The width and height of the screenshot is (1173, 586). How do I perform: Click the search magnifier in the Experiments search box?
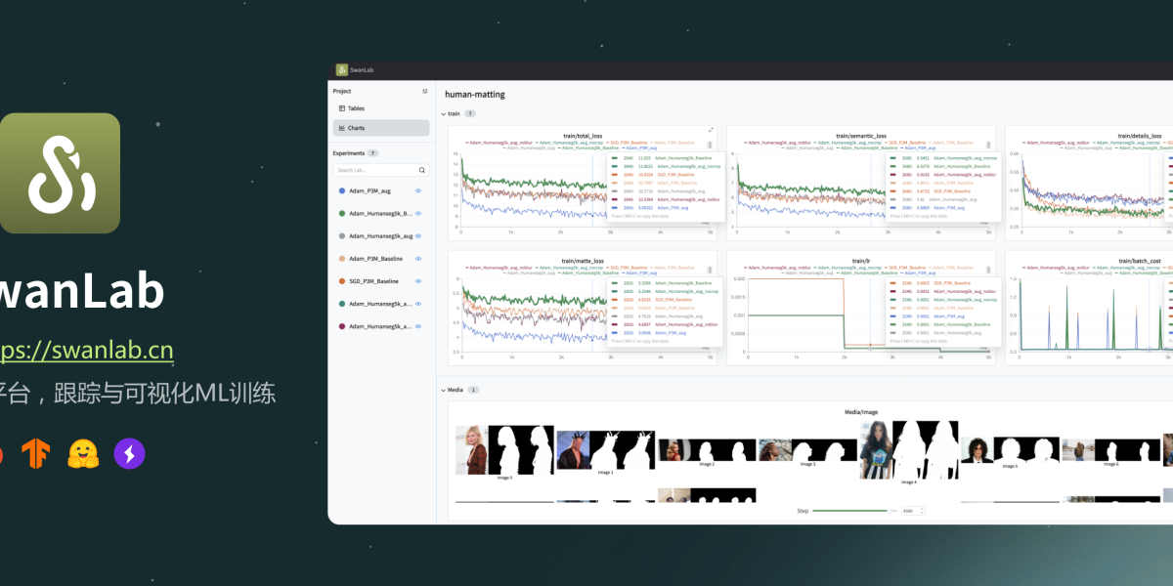tap(422, 170)
